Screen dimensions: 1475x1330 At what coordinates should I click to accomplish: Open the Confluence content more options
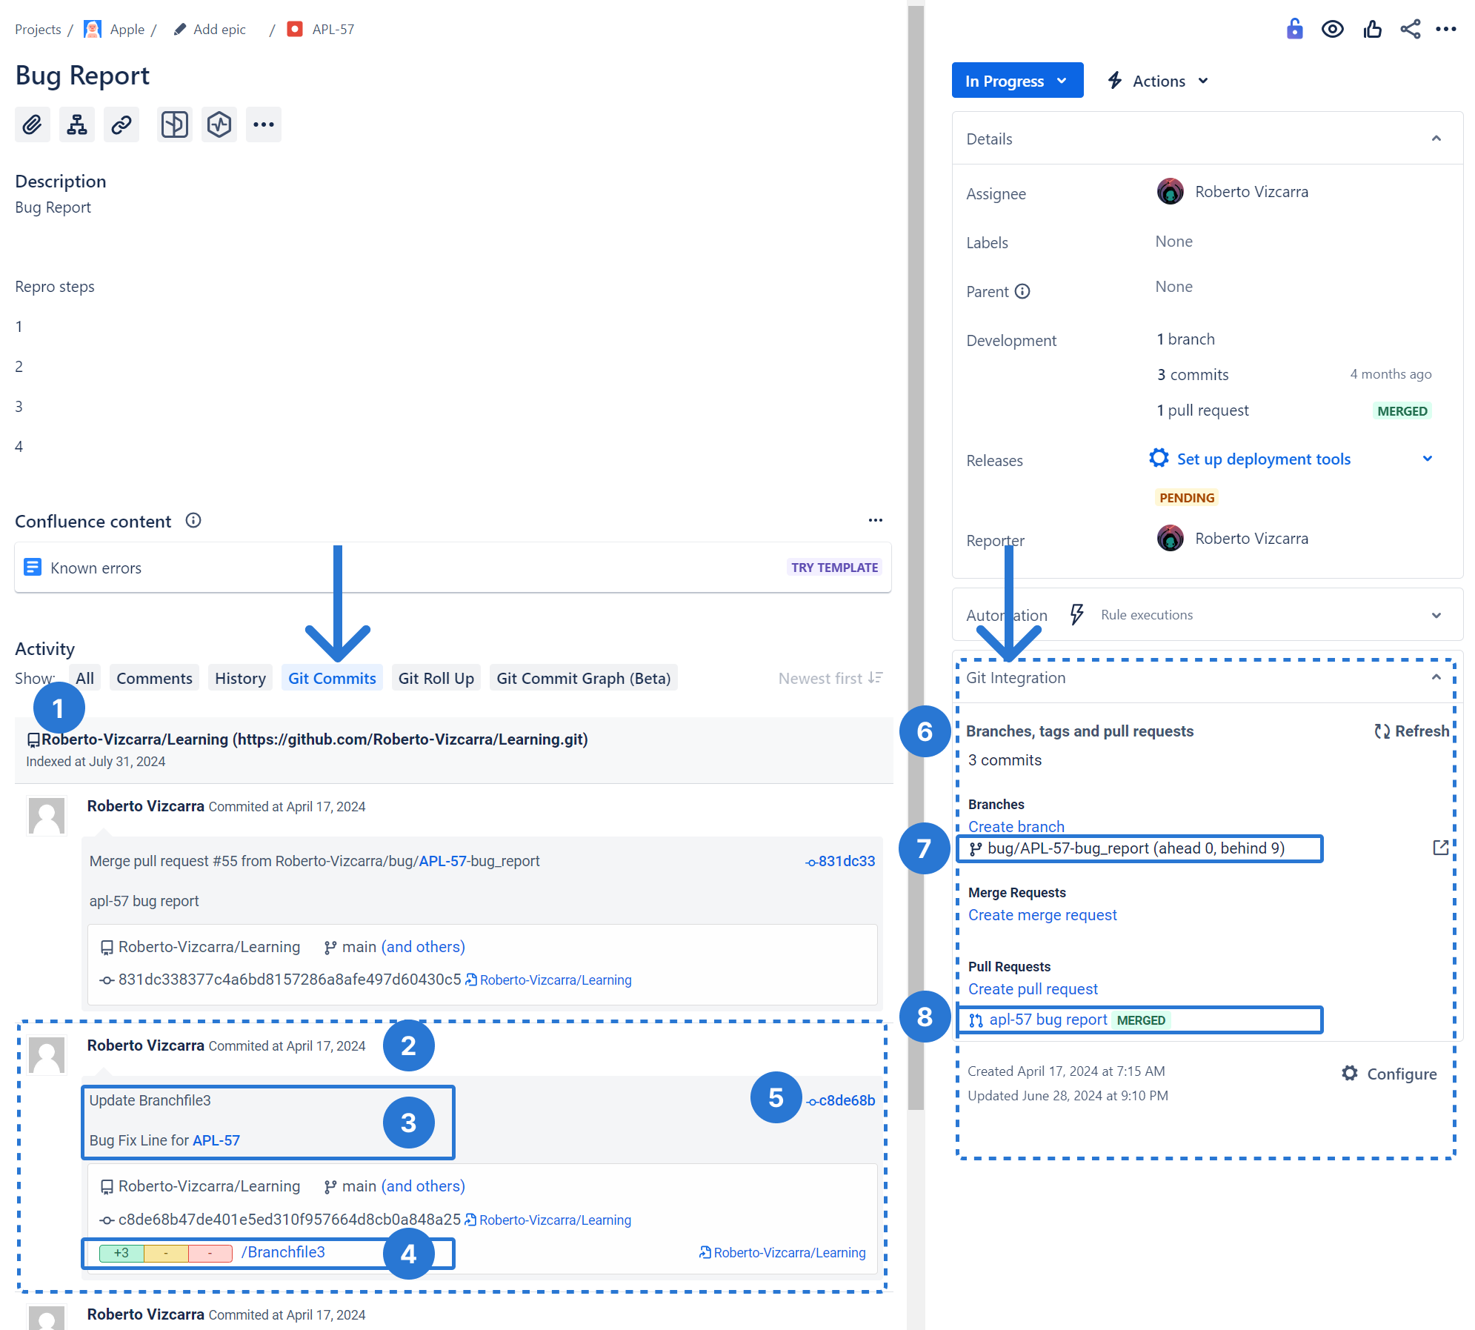876,520
